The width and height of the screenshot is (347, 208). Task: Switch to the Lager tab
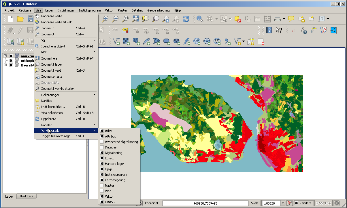tap(9, 197)
